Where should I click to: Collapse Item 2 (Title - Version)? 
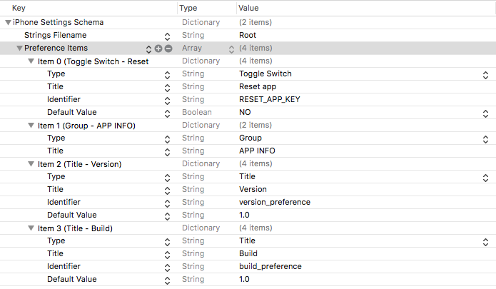point(31,164)
